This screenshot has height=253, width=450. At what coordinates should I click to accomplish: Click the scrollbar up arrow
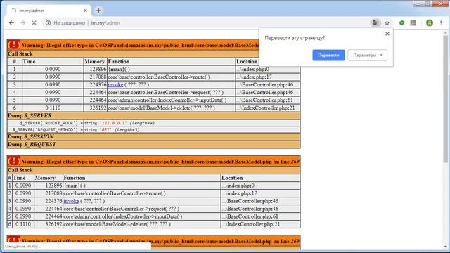445,32
